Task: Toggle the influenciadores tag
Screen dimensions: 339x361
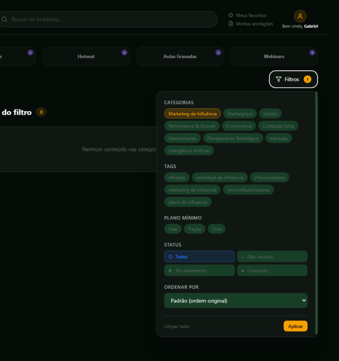Action: pyautogui.click(x=270, y=178)
